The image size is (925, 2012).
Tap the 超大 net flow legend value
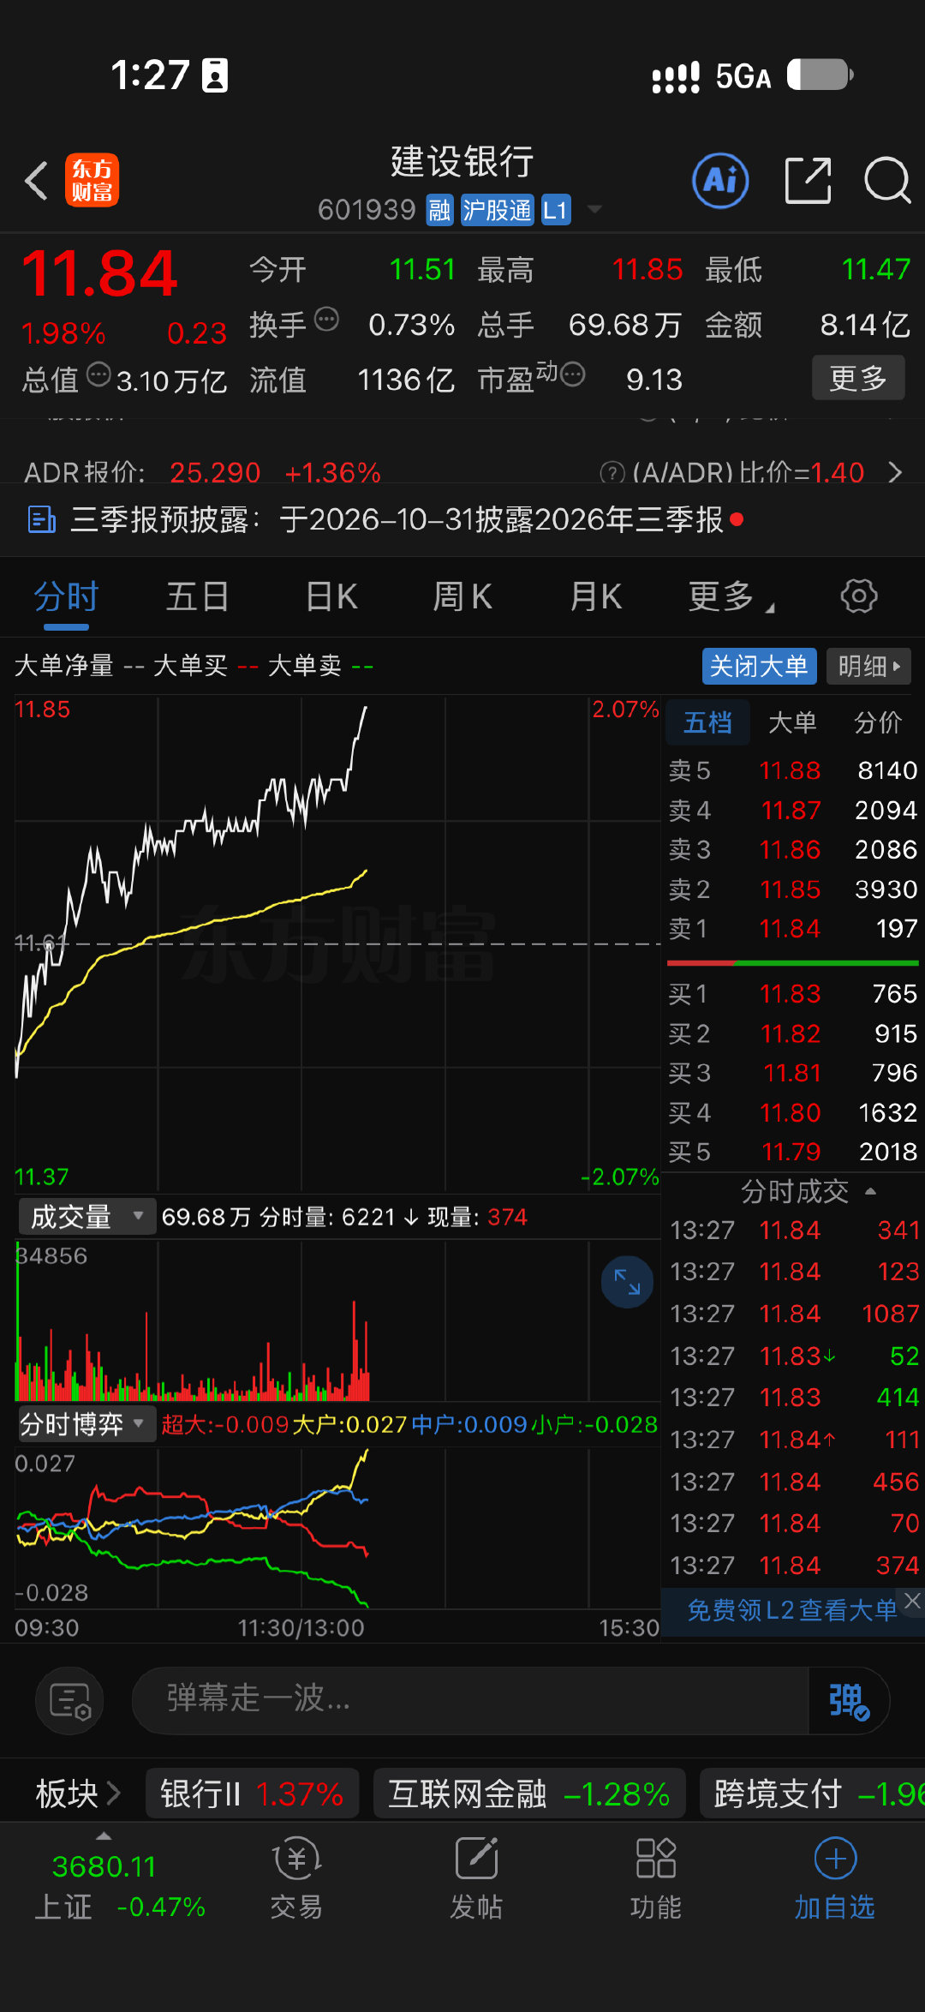click(225, 1424)
